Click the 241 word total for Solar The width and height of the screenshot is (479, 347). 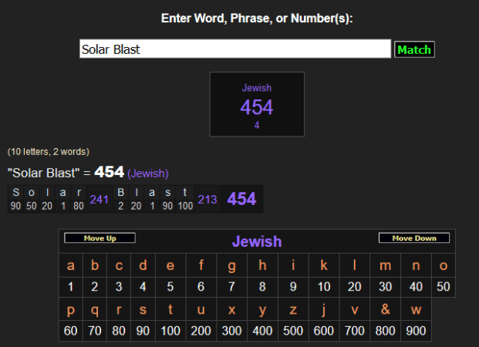99,199
